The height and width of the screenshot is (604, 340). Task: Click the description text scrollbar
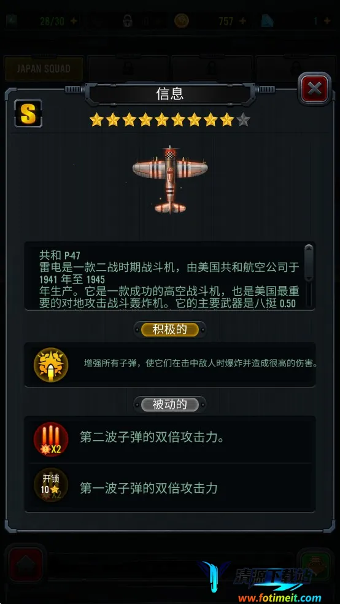(x=309, y=276)
